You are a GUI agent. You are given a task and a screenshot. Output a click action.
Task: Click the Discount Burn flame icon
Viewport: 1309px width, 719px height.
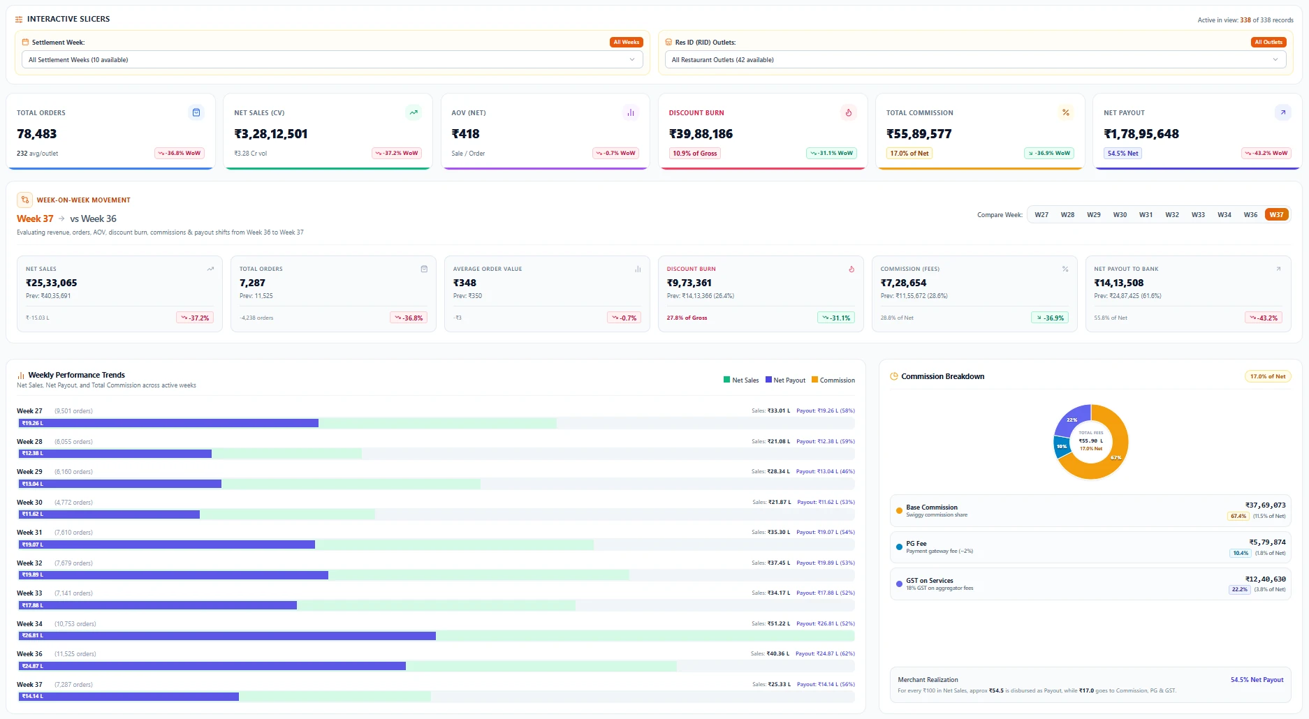849,112
